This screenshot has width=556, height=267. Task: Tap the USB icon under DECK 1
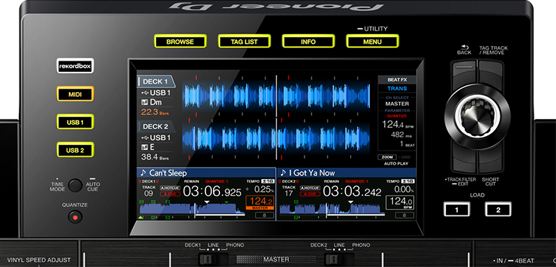144,93
